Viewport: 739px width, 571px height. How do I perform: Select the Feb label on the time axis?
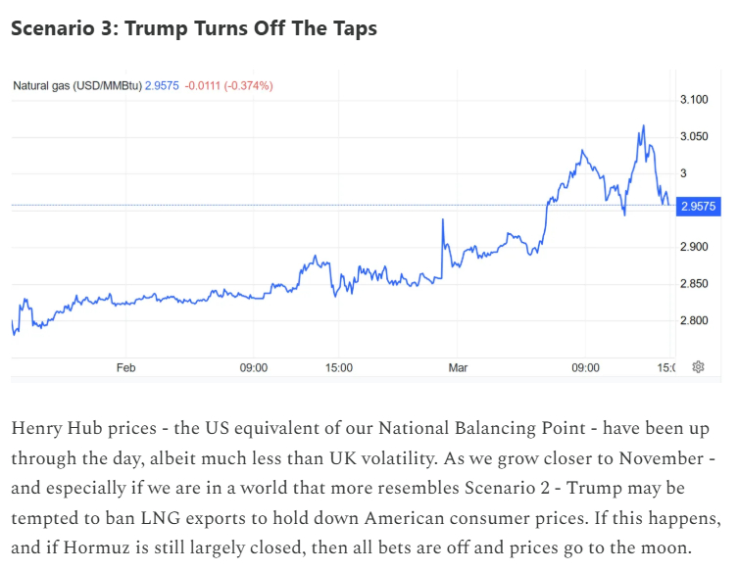(x=125, y=368)
